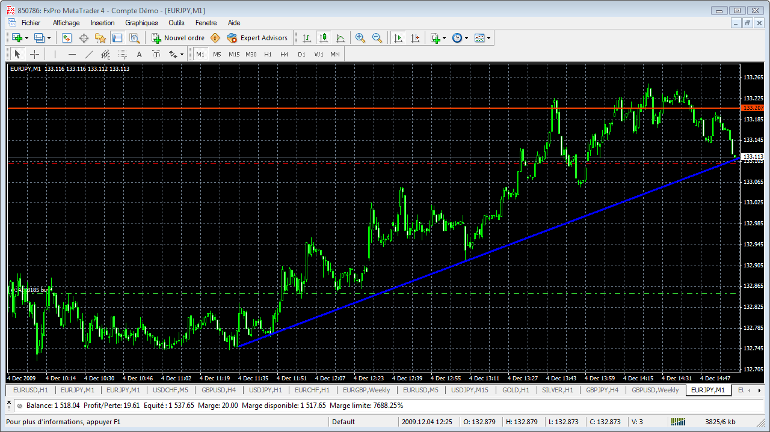Click the Default profile in status bar
770x432 pixels.
click(x=343, y=422)
